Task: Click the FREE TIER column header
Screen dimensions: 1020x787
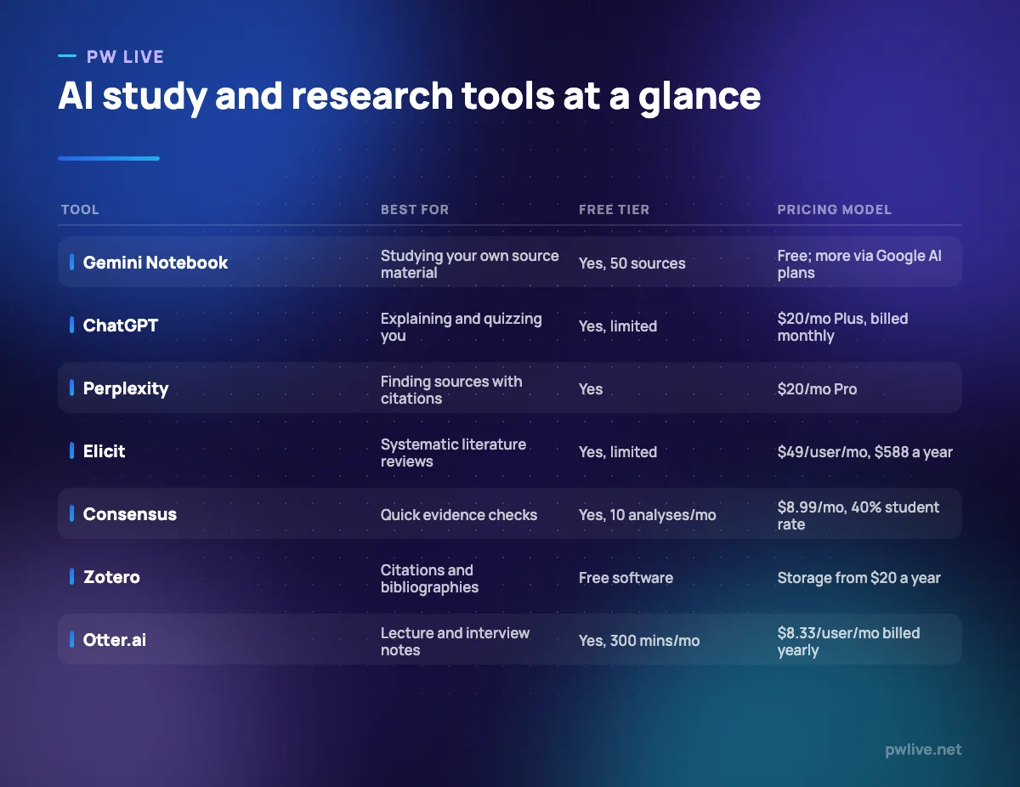Action: point(614,210)
